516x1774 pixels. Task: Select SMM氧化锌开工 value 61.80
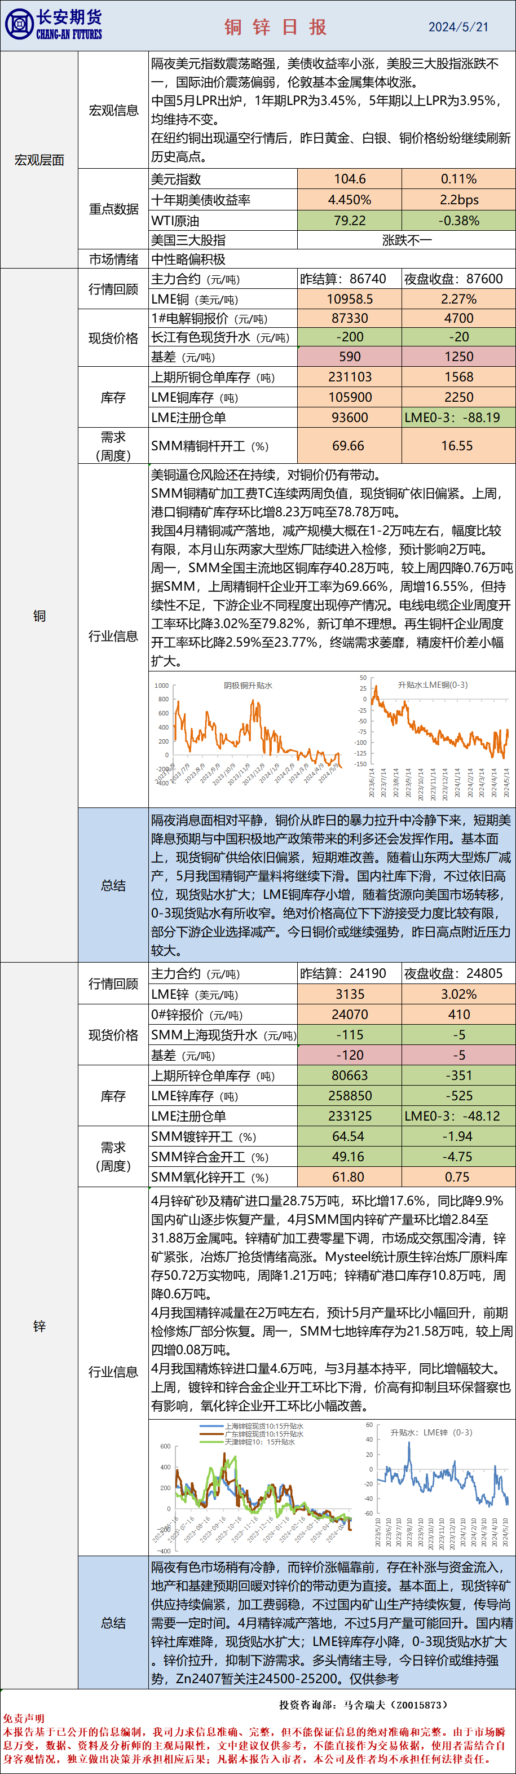pyautogui.click(x=350, y=1177)
